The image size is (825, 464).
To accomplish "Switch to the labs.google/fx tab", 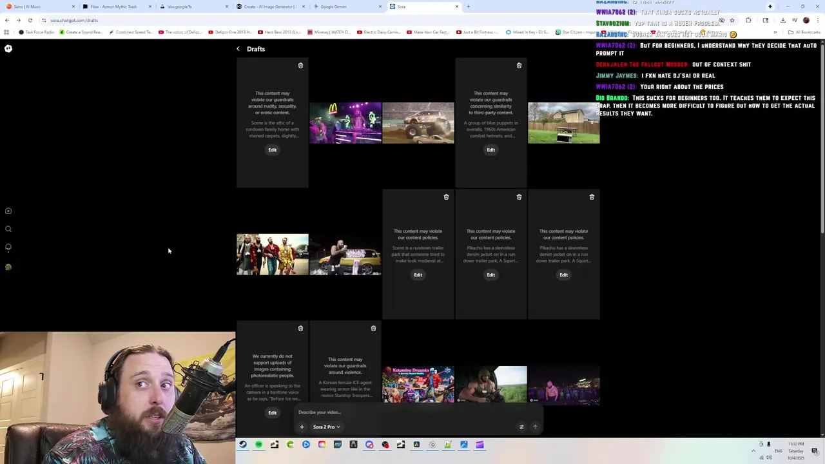I will [x=192, y=6].
